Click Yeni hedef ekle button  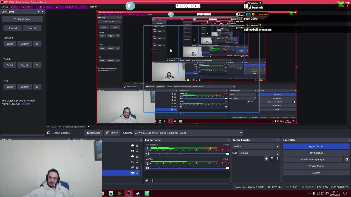coord(22,19)
